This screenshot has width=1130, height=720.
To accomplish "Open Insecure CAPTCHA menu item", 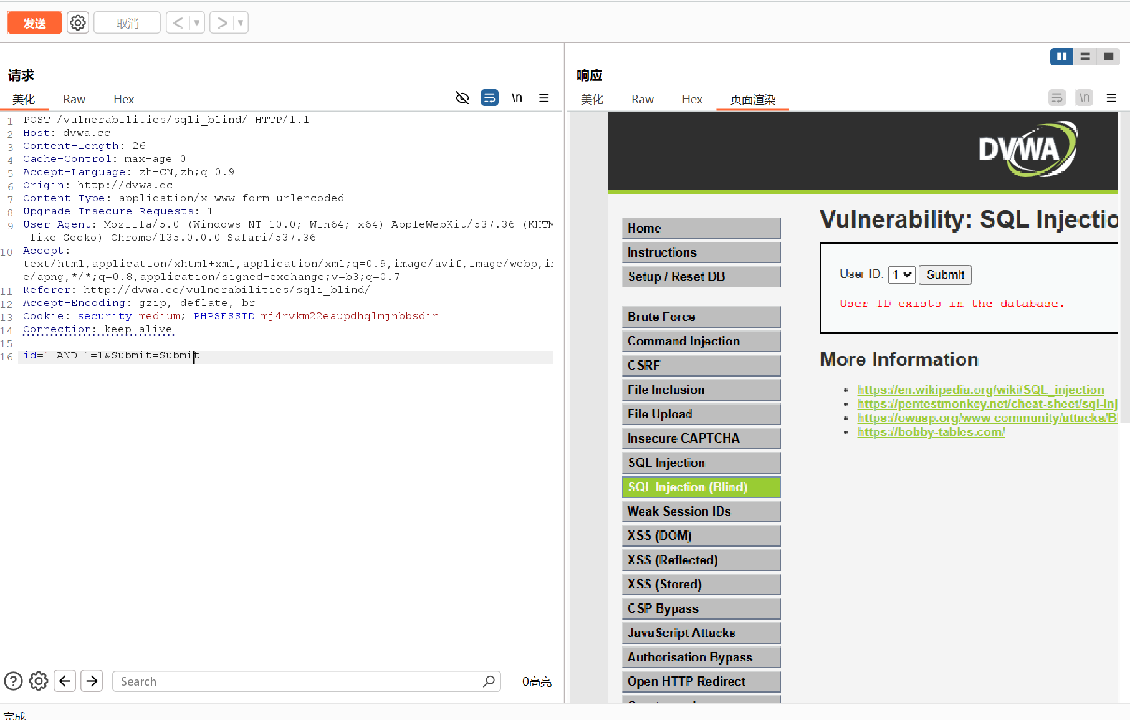I will pos(701,438).
